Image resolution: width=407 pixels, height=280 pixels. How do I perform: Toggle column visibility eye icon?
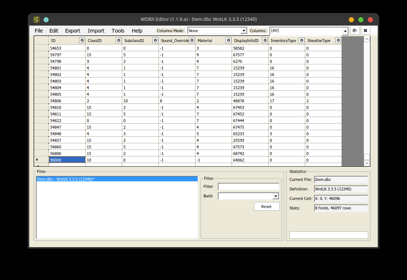click(x=355, y=31)
